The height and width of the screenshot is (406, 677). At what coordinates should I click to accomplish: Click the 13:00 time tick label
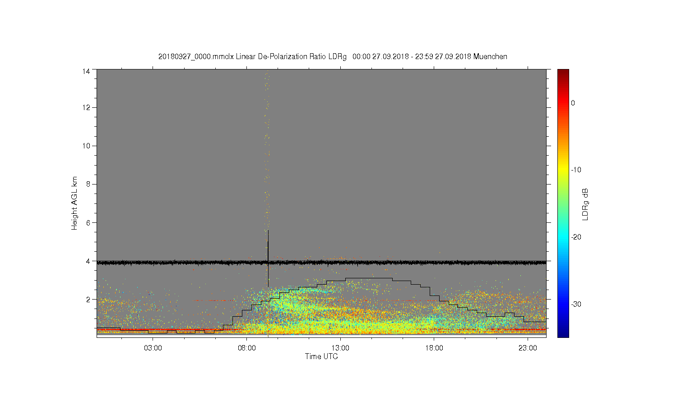tap(340, 348)
